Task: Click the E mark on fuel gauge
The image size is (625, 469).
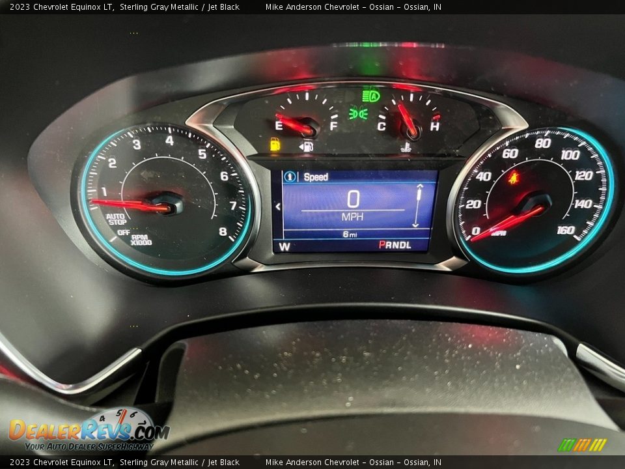Action: point(279,126)
